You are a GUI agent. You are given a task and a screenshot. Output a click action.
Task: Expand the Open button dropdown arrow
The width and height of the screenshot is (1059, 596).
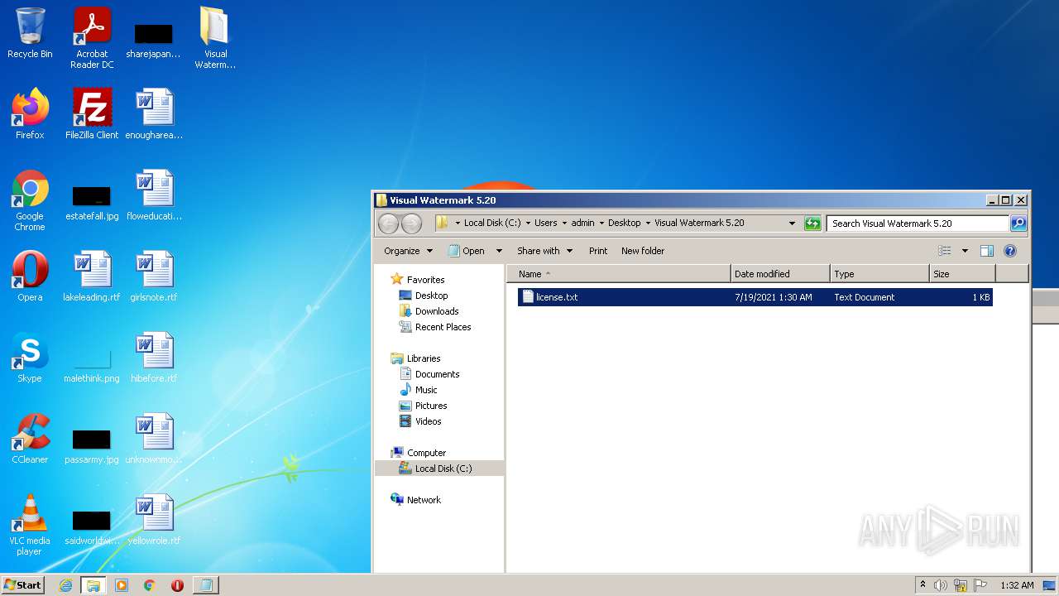[x=499, y=251]
